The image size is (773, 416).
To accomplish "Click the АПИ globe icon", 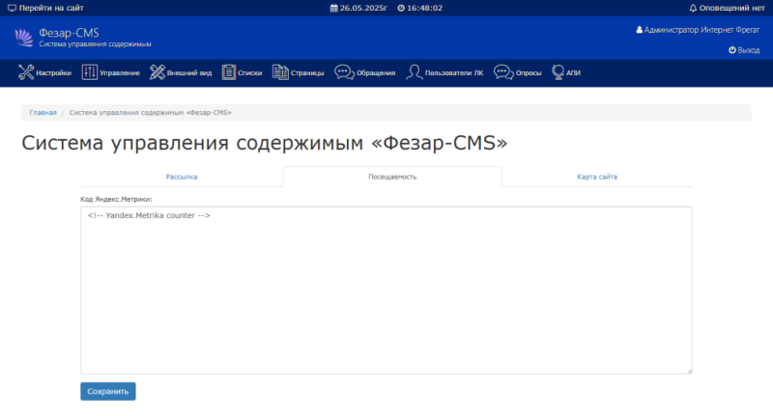I will pyautogui.click(x=558, y=72).
